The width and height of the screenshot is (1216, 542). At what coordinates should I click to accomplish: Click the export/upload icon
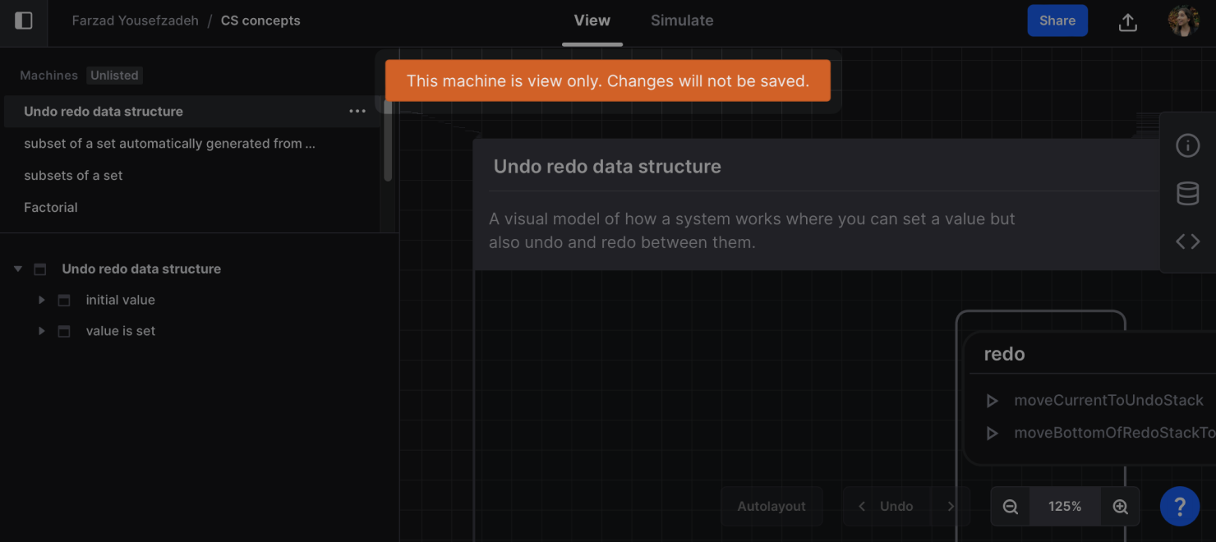click(1128, 22)
